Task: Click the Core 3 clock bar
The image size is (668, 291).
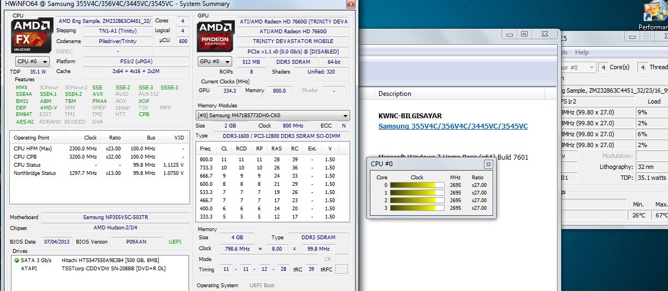Action: tap(417, 208)
